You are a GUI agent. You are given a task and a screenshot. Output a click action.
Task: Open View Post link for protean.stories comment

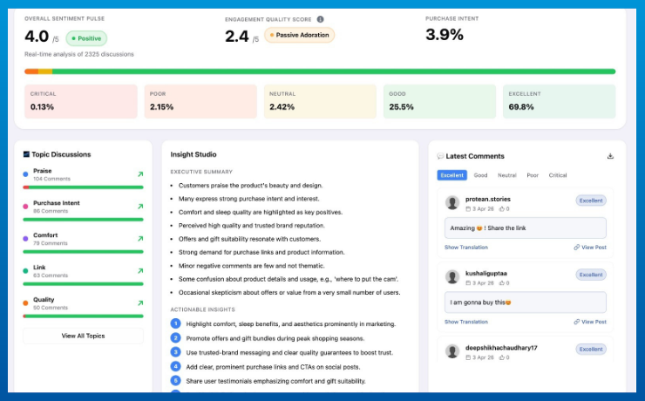[x=590, y=248]
